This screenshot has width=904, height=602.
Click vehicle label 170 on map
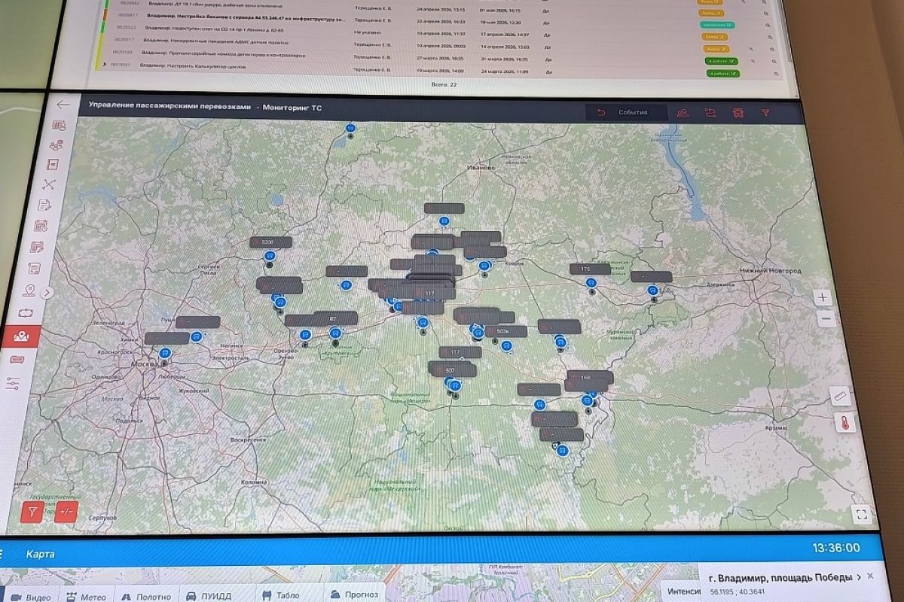(x=590, y=269)
